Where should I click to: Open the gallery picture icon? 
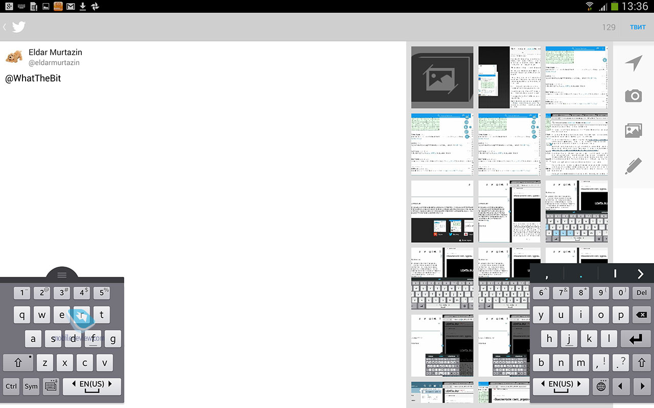pos(633,131)
